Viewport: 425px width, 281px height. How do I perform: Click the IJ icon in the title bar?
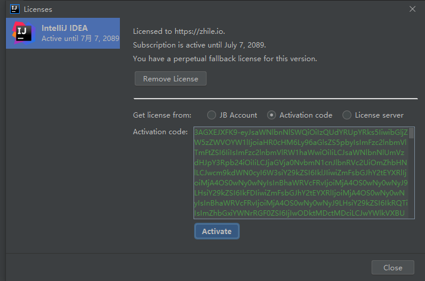tap(15, 9)
